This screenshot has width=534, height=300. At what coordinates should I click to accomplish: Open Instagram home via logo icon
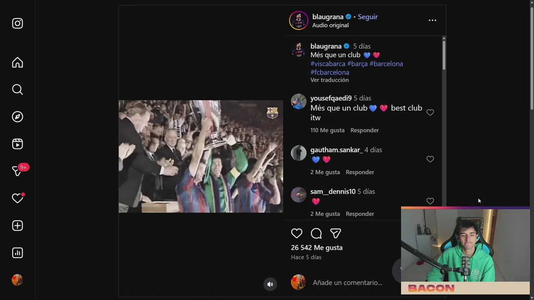coord(18,23)
